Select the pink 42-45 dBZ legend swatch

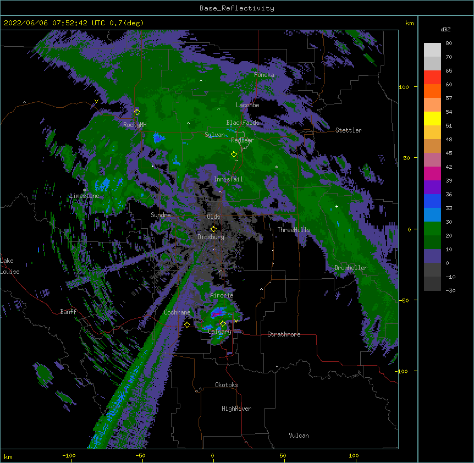pyautogui.click(x=432, y=160)
